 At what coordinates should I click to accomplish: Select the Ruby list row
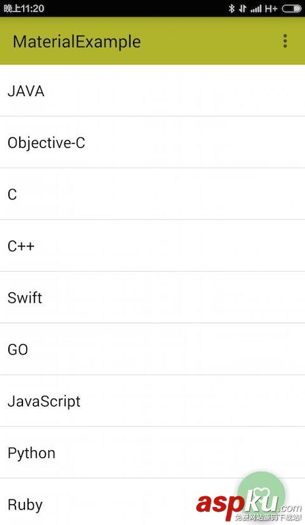pos(152,502)
